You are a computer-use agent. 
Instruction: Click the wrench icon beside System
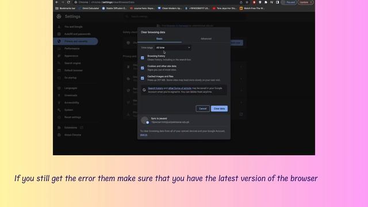[x=59, y=110]
